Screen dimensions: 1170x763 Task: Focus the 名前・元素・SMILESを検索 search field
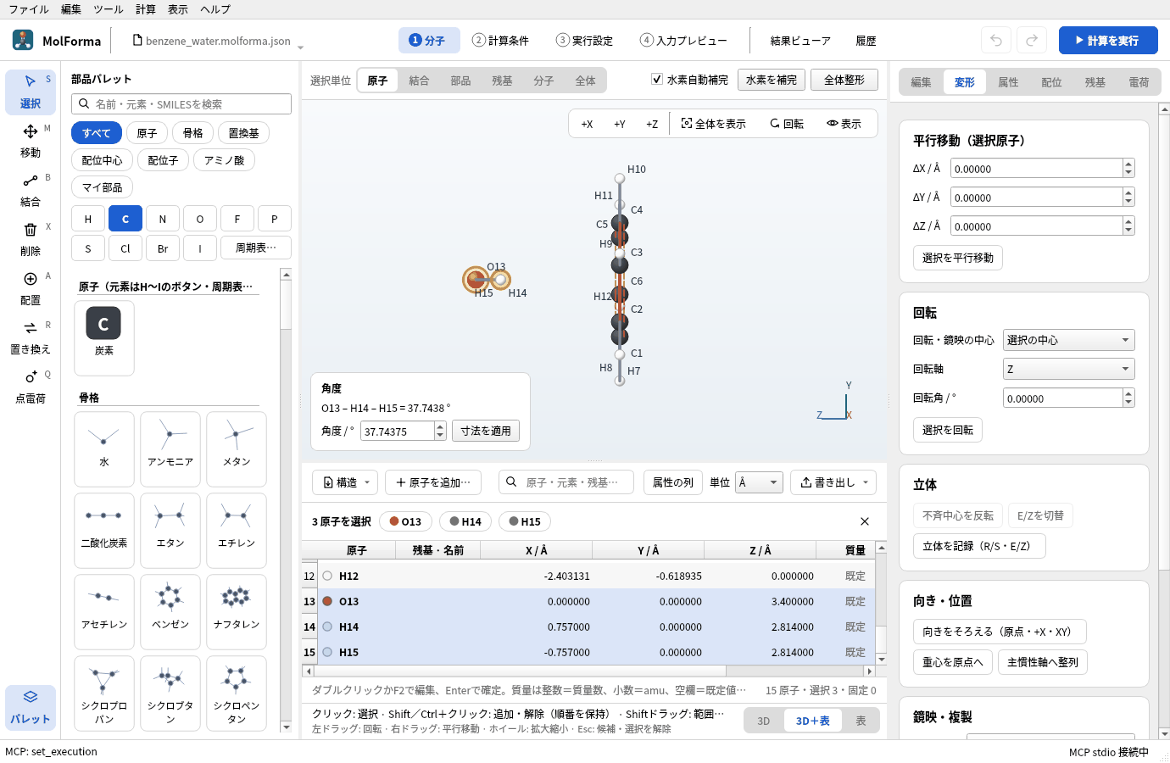(181, 104)
